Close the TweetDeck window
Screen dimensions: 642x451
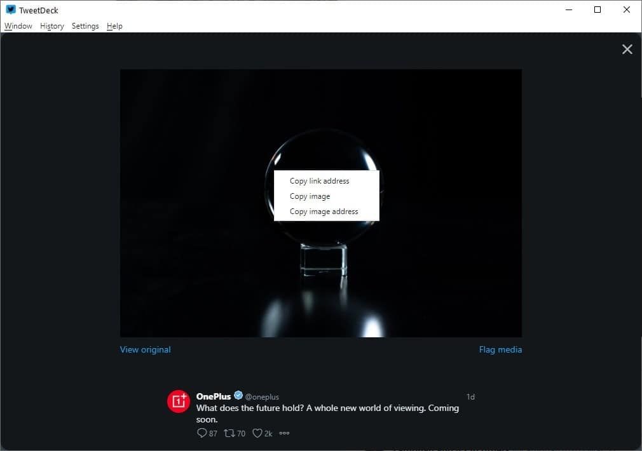[x=627, y=10]
